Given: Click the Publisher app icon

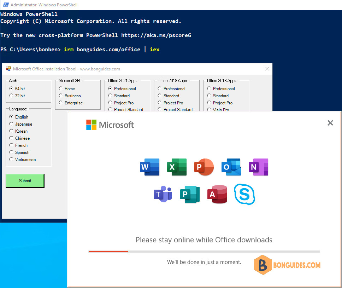Looking at the screenshot, I should 190,194.
